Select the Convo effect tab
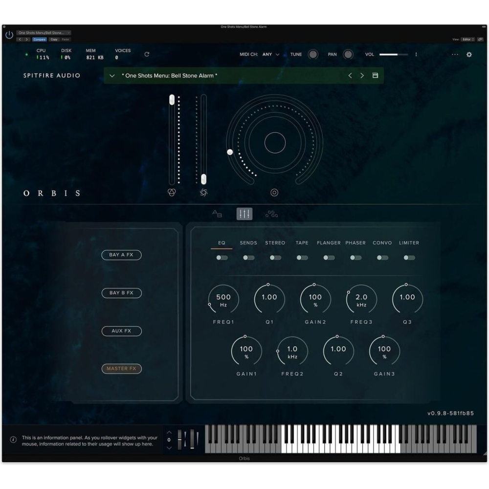The image size is (489, 489). click(x=382, y=243)
